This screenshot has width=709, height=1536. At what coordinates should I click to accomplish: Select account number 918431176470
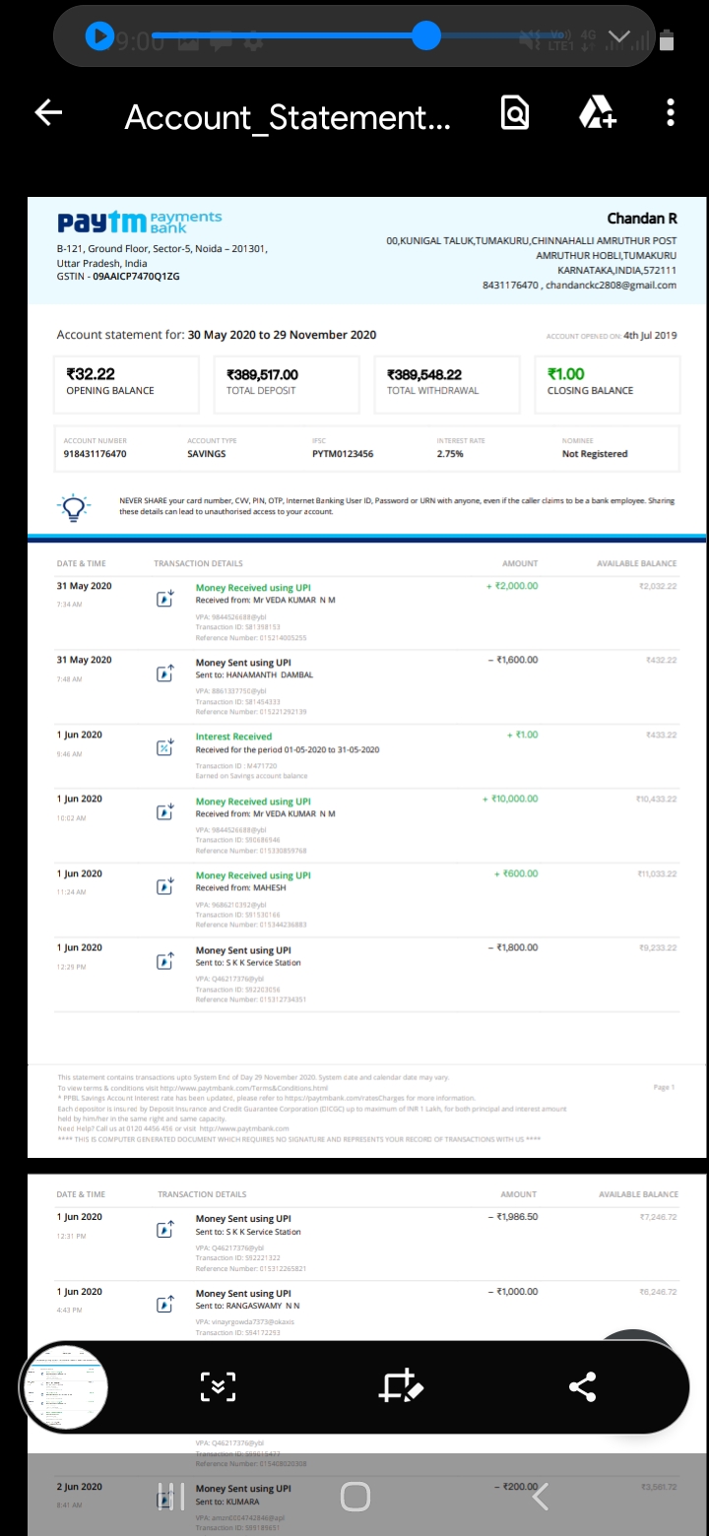96,454
